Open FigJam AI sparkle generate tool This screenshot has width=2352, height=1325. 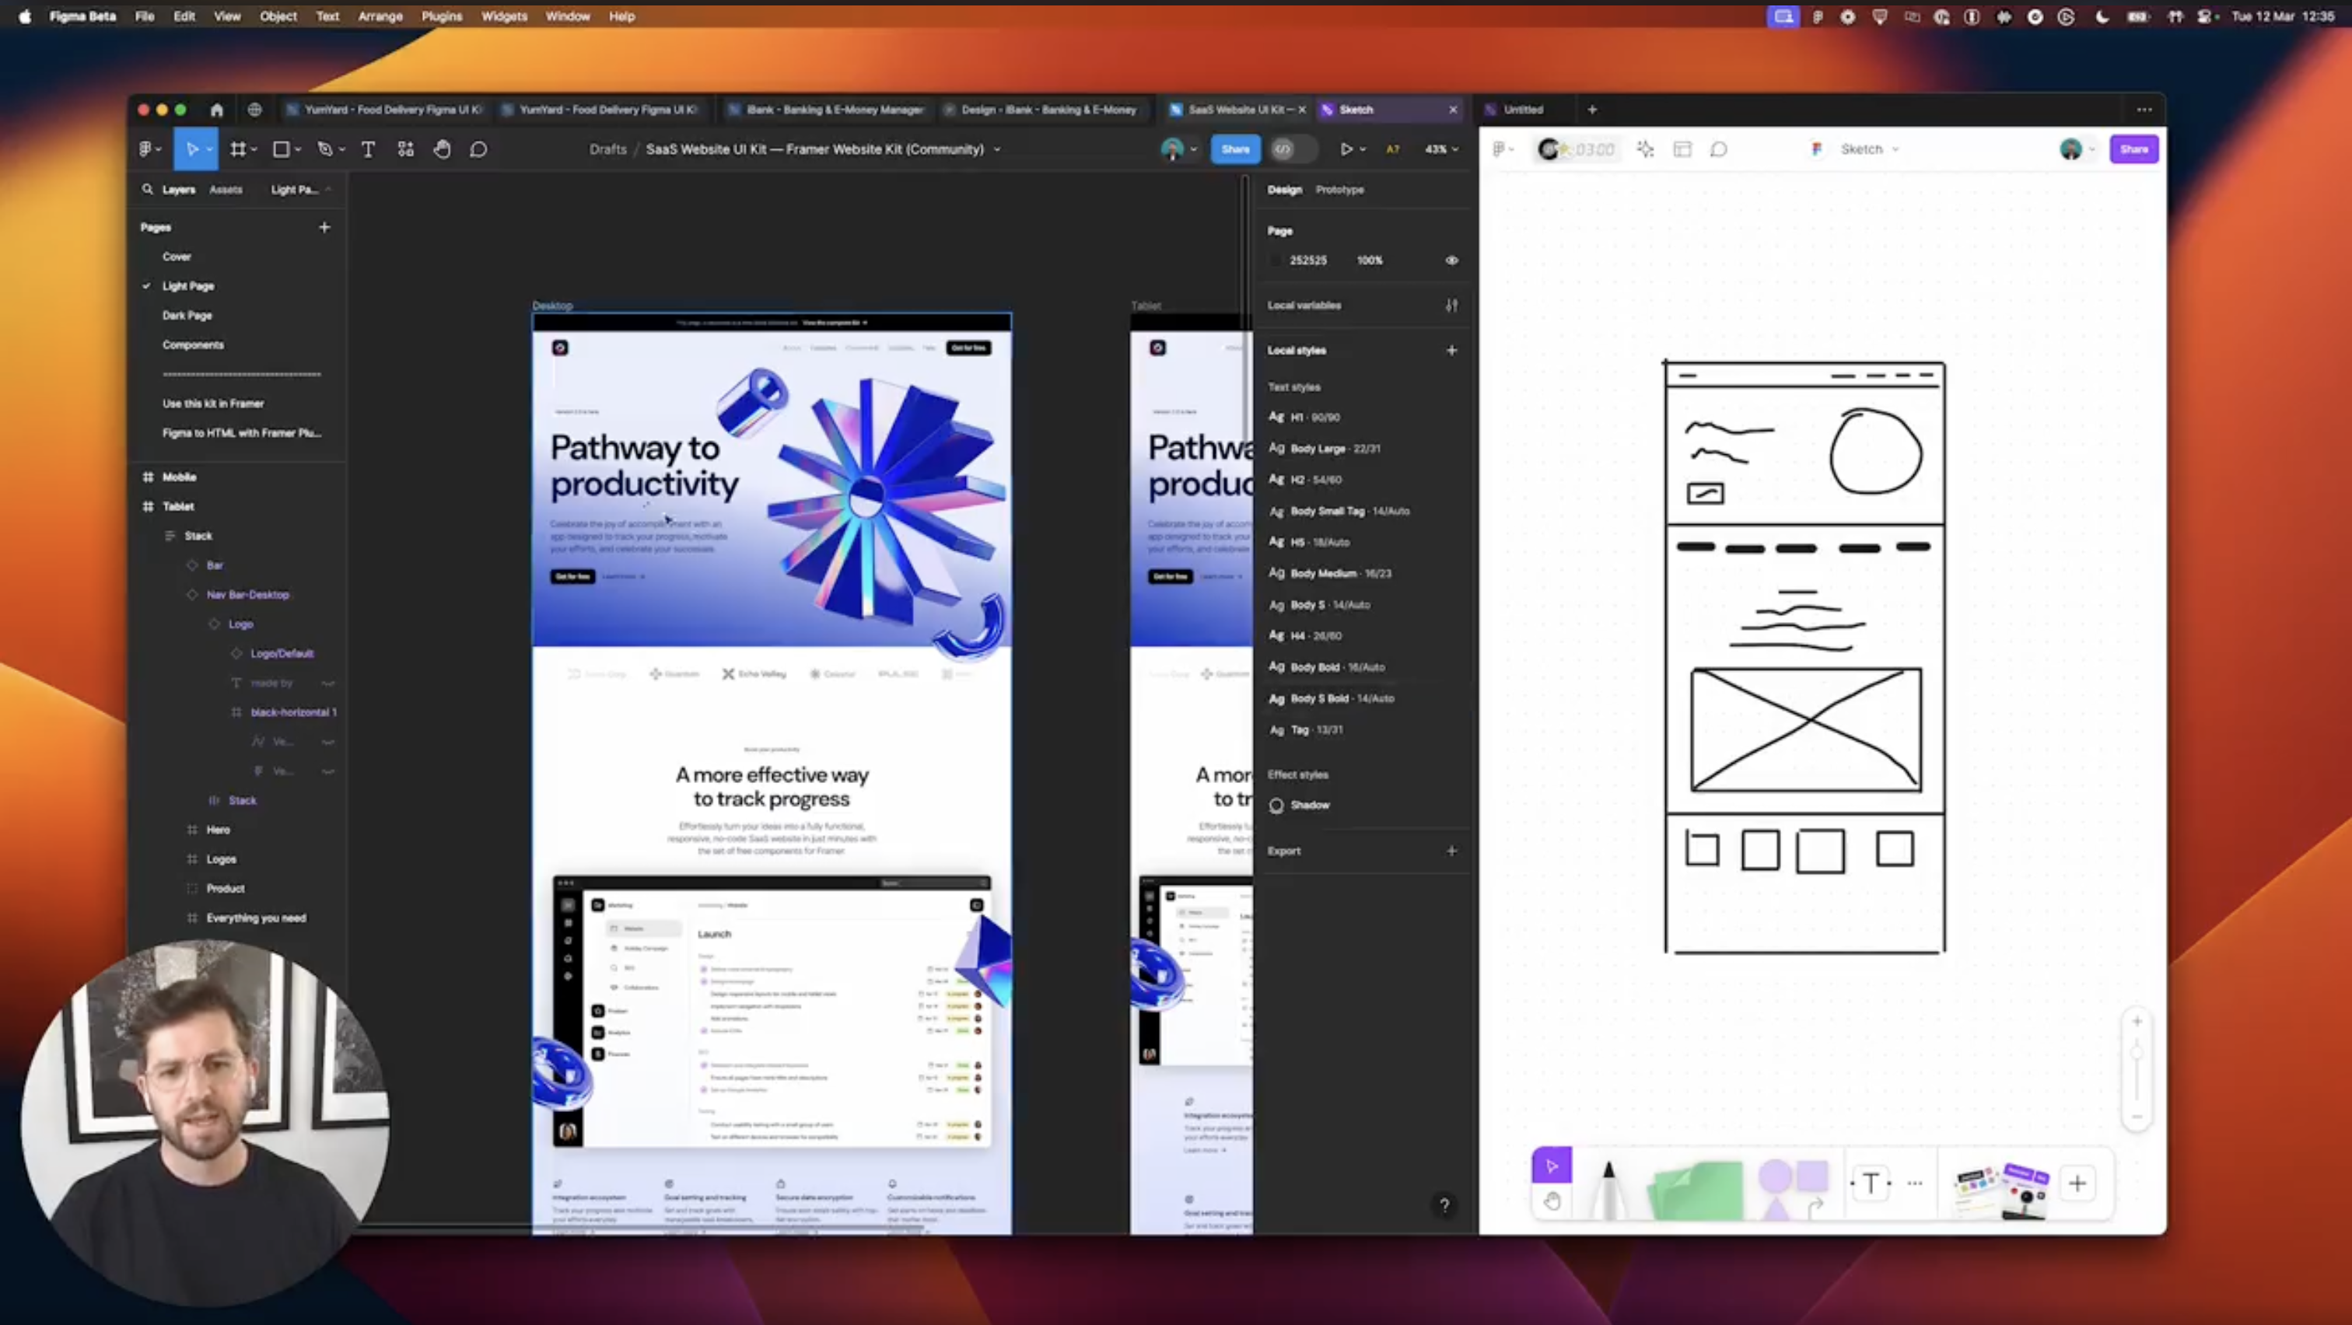coord(1645,149)
